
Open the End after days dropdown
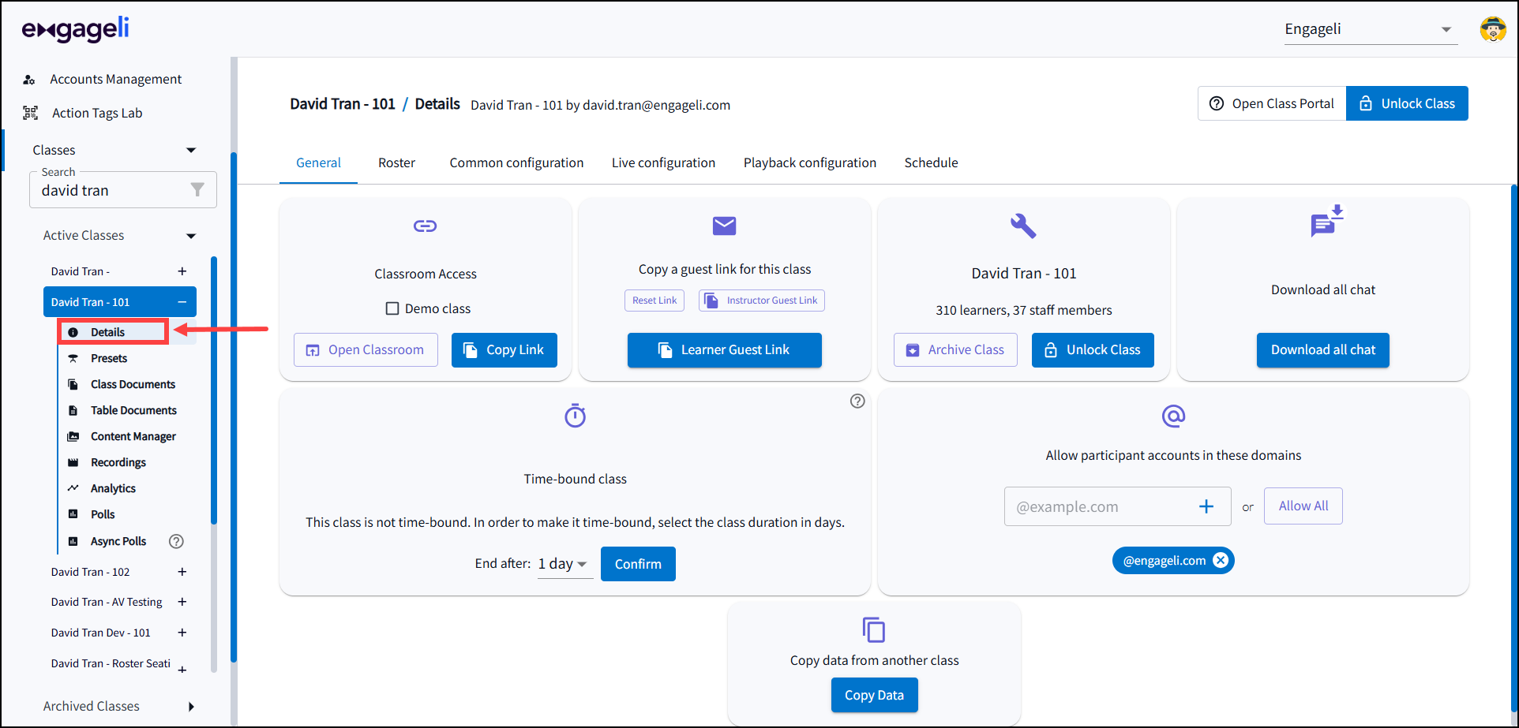pyautogui.click(x=564, y=564)
